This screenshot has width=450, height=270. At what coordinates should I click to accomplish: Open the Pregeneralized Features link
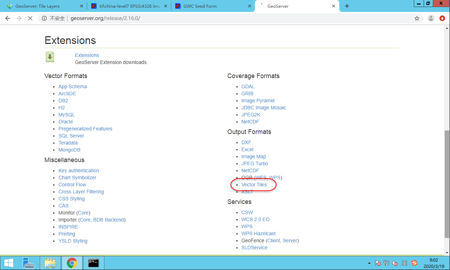click(85, 129)
